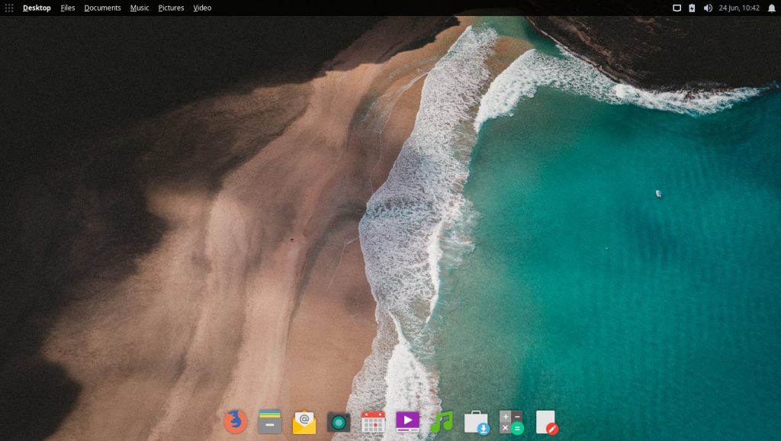Select the Desktop menu item
Image resolution: width=781 pixels, height=441 pixels.
pos(37,8)
